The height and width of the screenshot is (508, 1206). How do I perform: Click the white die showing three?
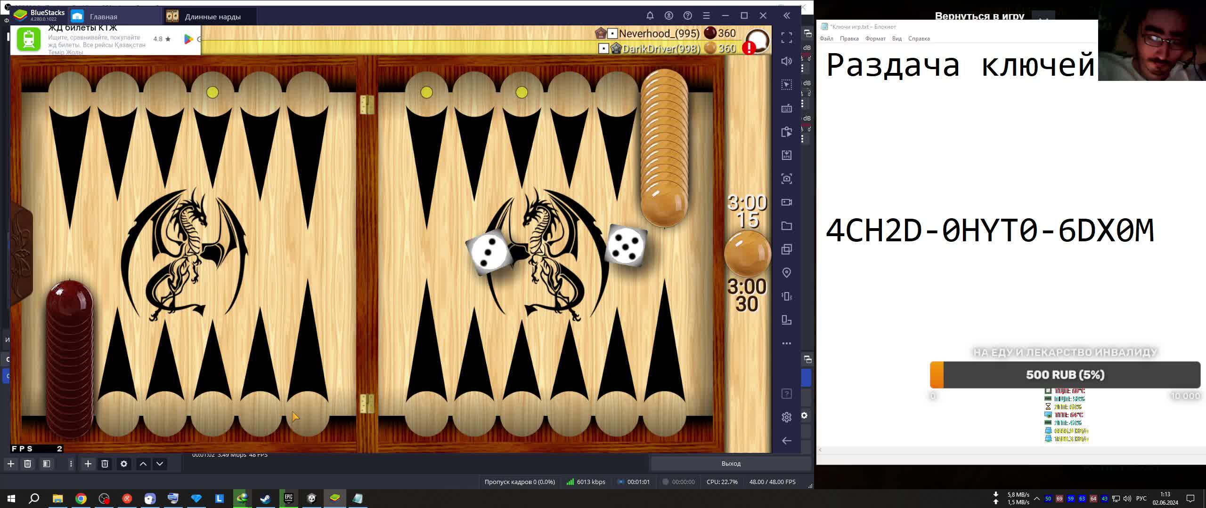489,252
